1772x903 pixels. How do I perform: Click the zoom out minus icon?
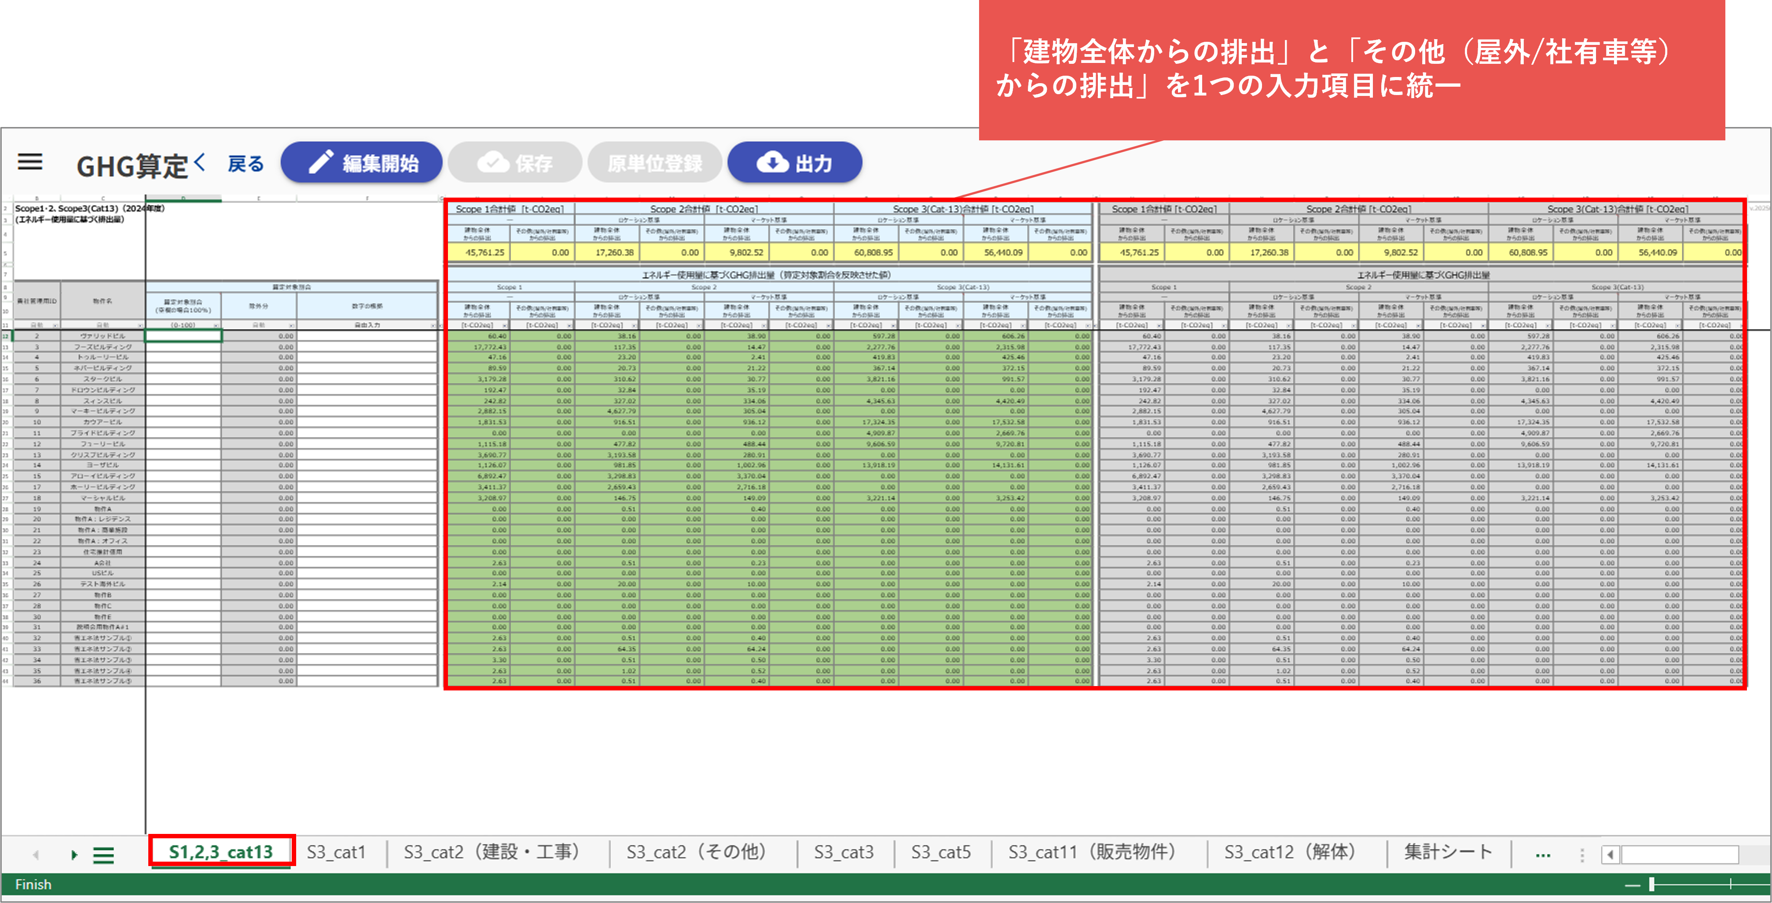[1633, 885]
